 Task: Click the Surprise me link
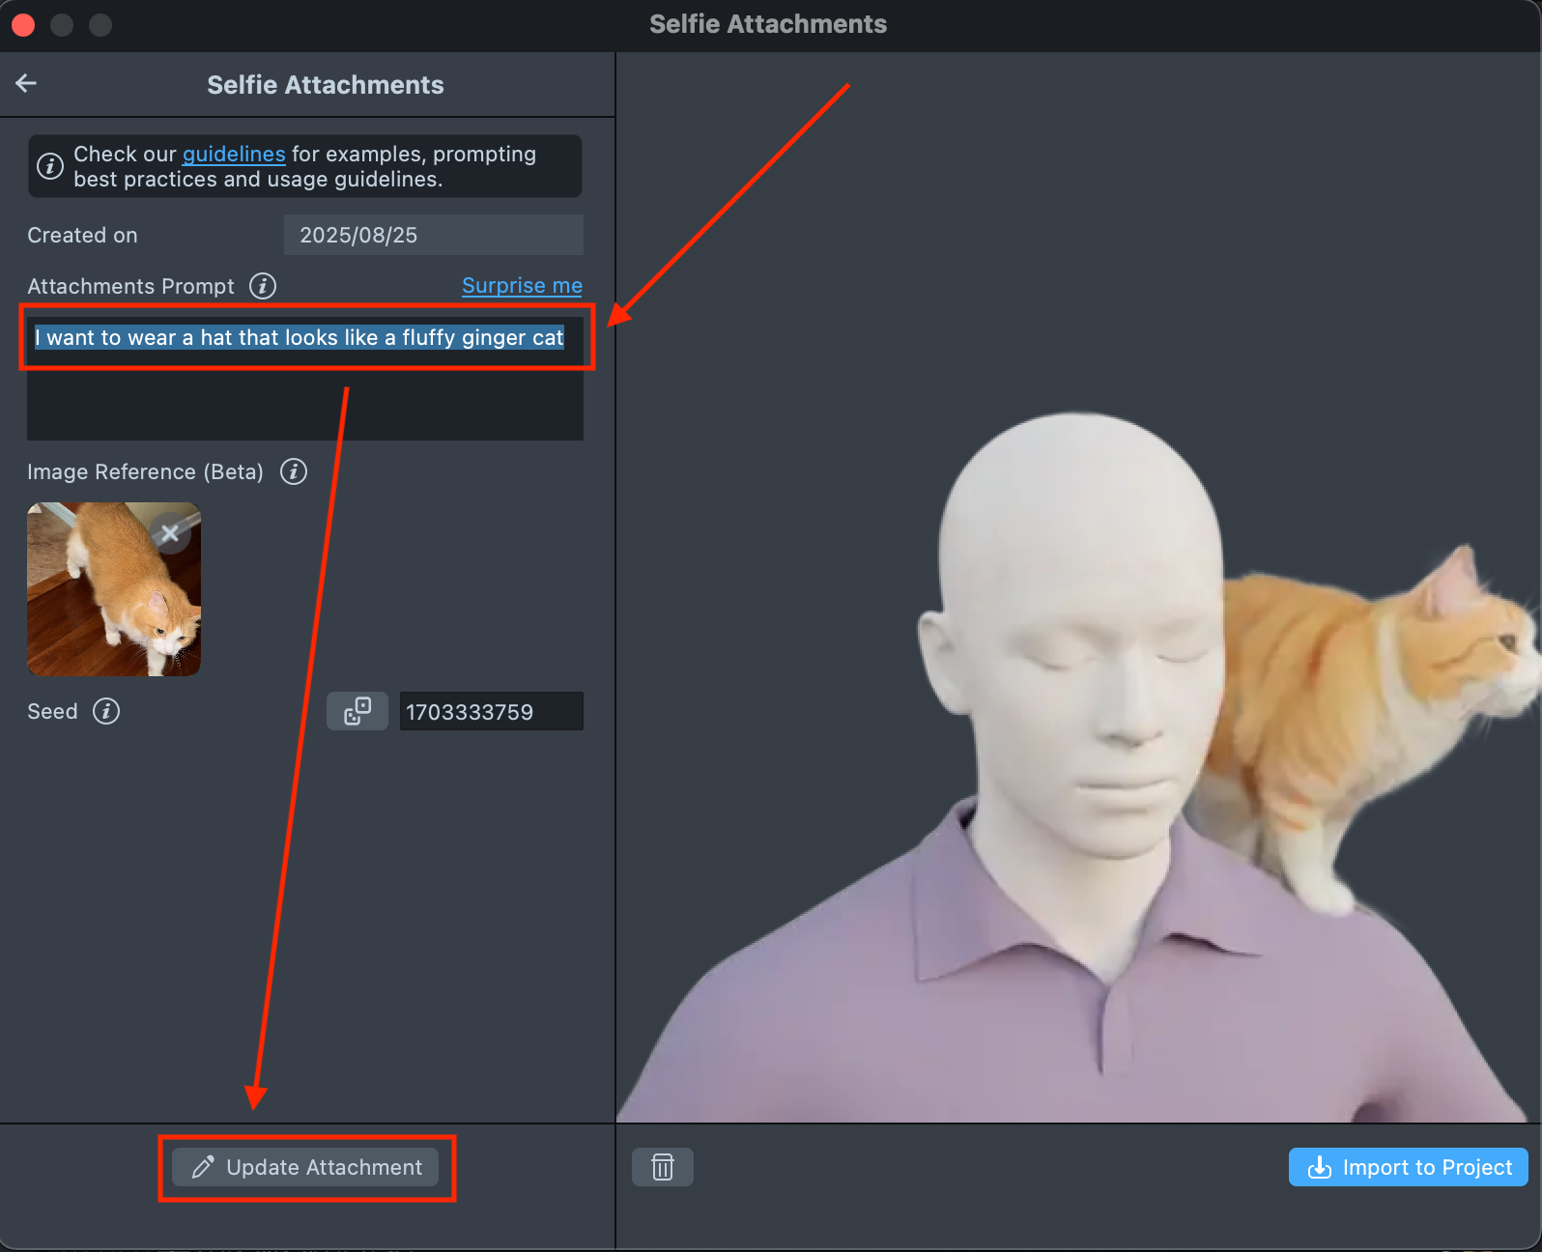[522, 286]
